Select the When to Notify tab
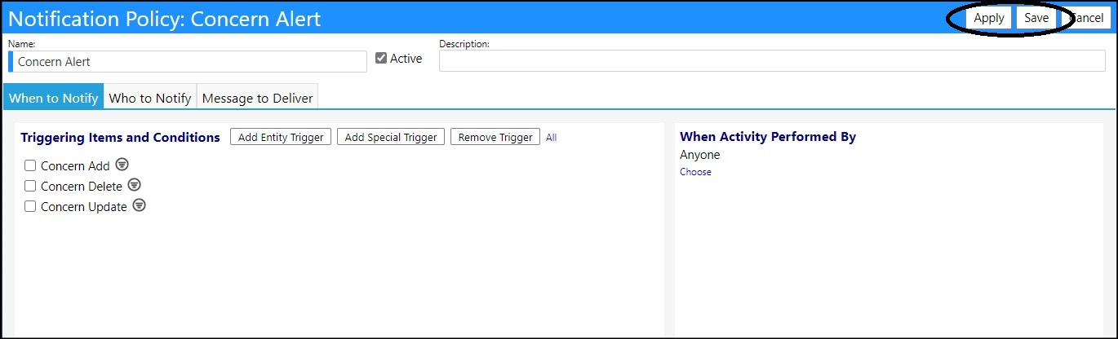The height and width of the screenshot is (339, 1118). [x=54, y=97]
